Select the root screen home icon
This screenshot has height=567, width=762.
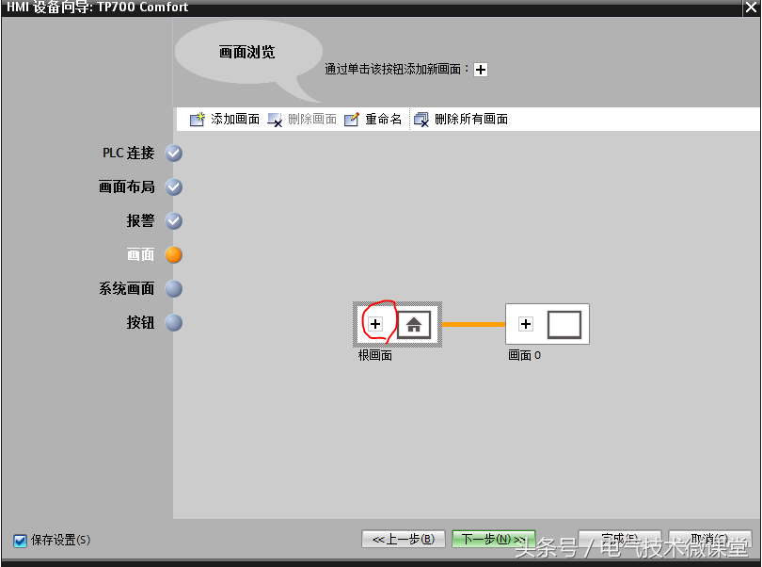tap(414, 324)
